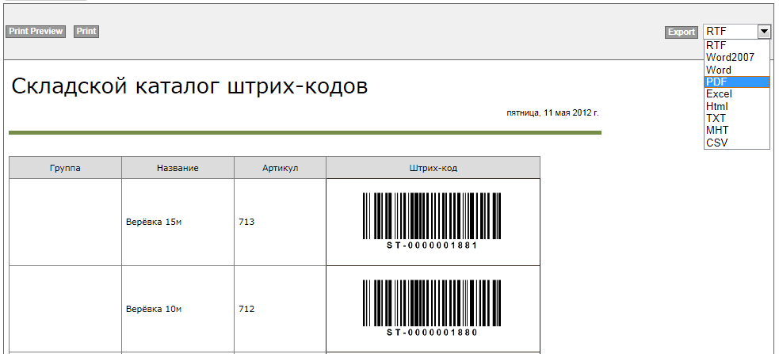Collapse the export format dropdown arrow
Image resolution: width=779 pixels, height=354 pixels.
coord(764,32)
